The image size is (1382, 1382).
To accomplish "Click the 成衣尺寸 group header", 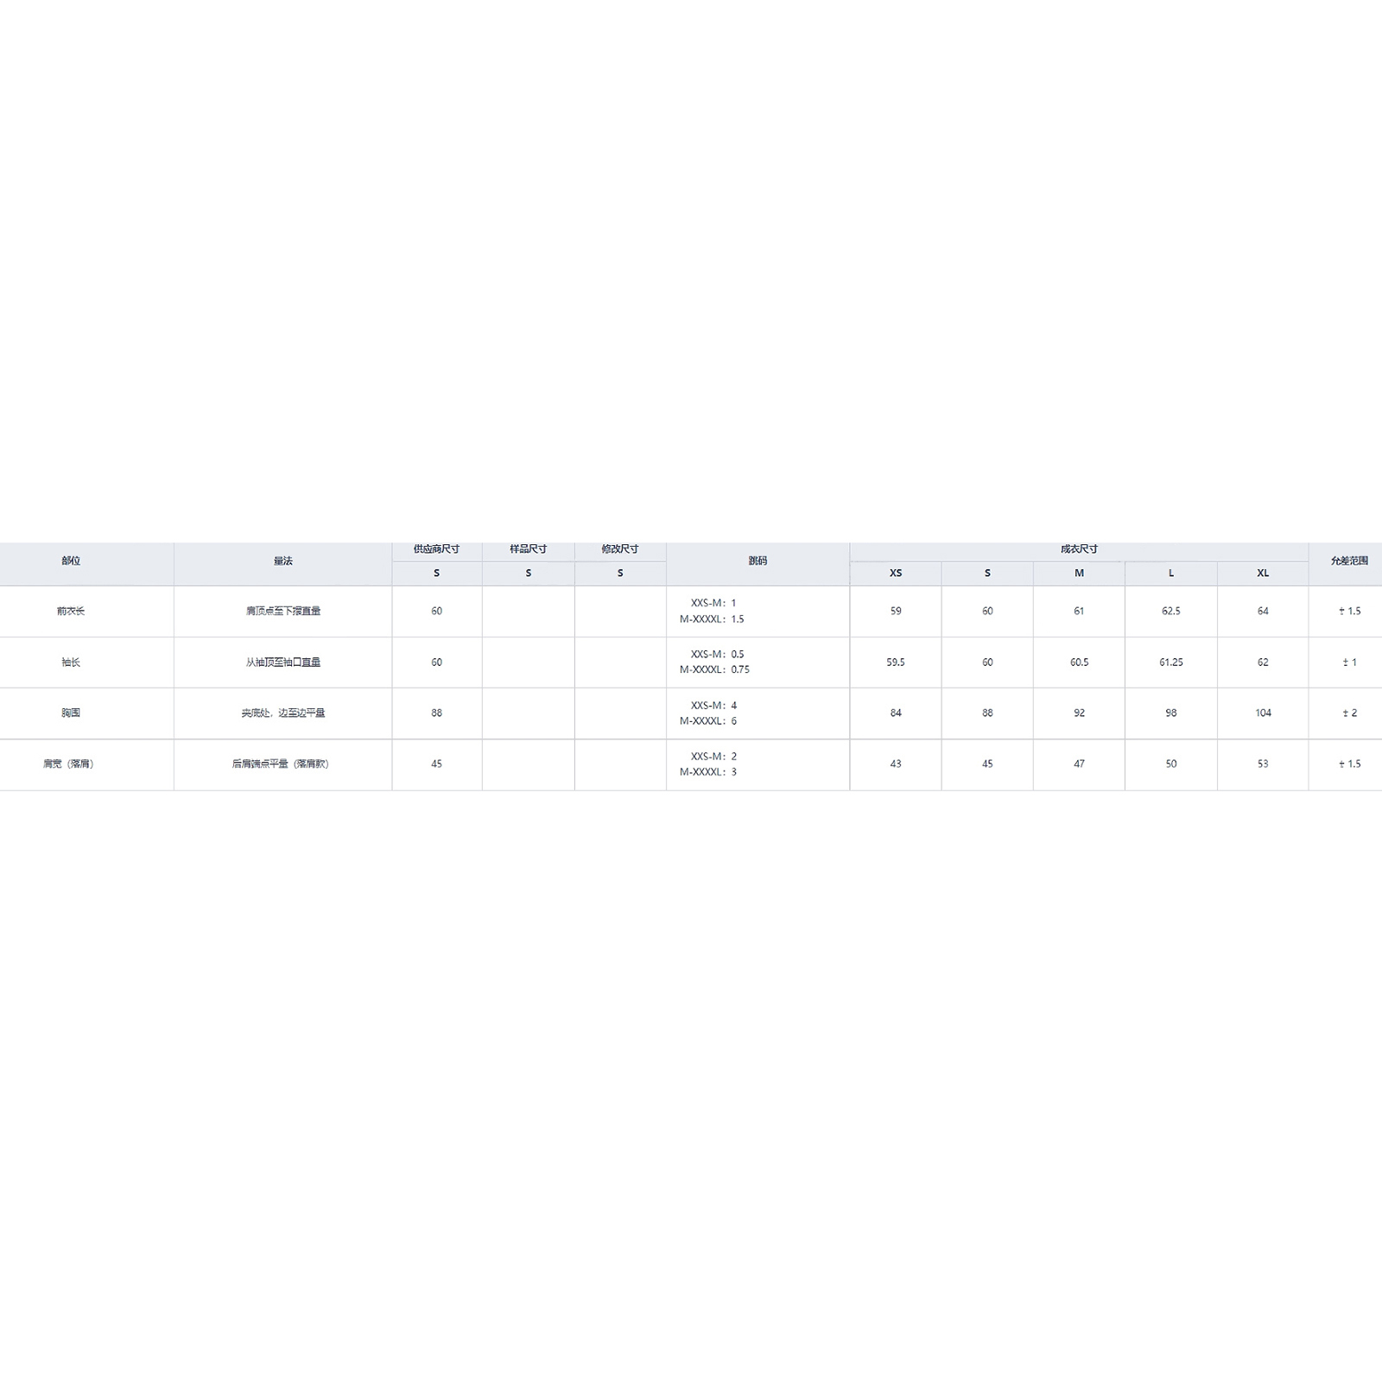I will point(1079,549).
